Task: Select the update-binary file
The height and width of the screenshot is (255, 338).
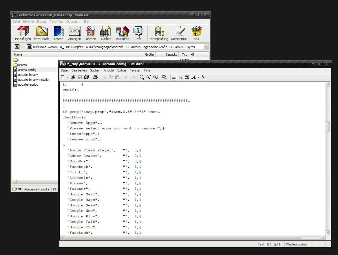Action: coord(25,75)
